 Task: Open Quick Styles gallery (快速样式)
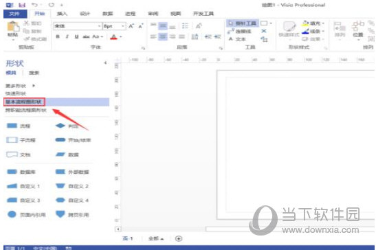tap(289, 30)
